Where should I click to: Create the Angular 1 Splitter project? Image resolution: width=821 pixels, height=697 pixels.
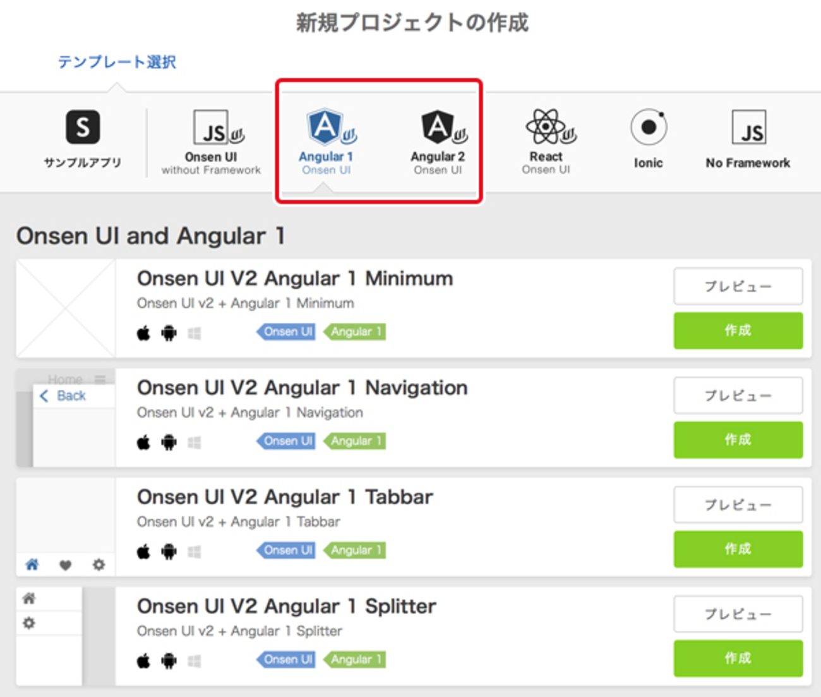[738, 658]
